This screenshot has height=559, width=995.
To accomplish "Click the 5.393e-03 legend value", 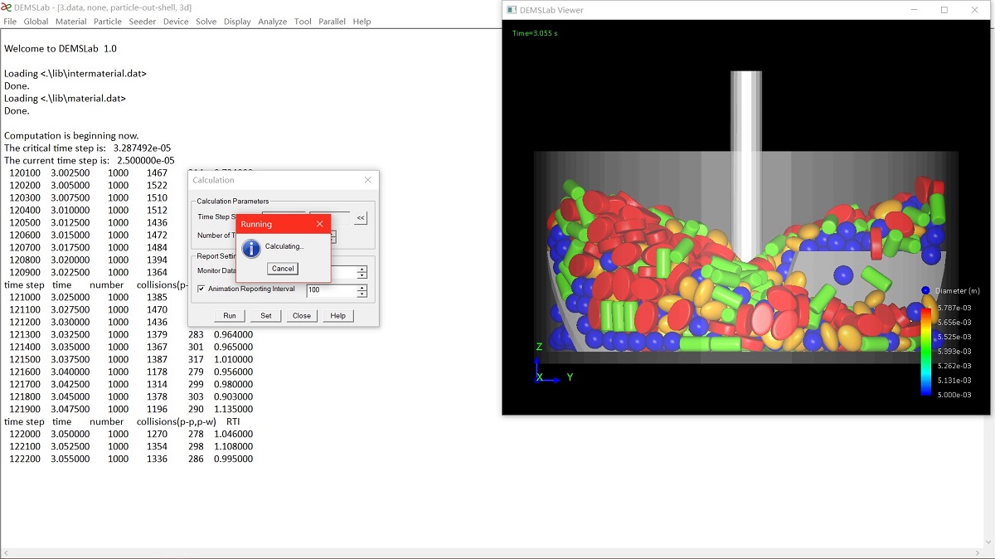I will 954,352.
